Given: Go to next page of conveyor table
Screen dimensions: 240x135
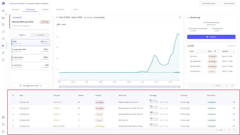Looking at the screenshot, I should click(x=234, y=130).
